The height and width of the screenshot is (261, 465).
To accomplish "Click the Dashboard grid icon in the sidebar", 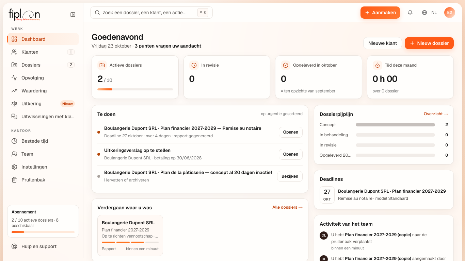I will tap(14, 39).
